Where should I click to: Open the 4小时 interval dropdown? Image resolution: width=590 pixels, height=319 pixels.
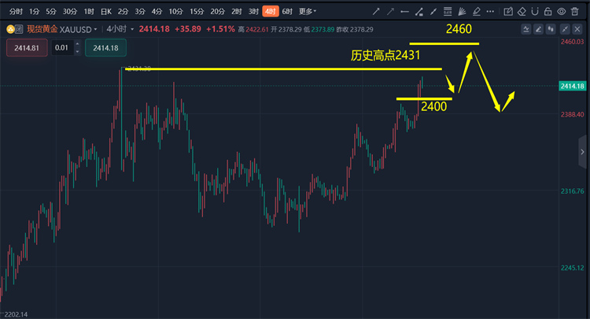(x=120, y=29)
